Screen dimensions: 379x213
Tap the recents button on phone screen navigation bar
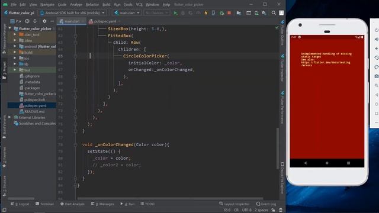click(349, 163)
